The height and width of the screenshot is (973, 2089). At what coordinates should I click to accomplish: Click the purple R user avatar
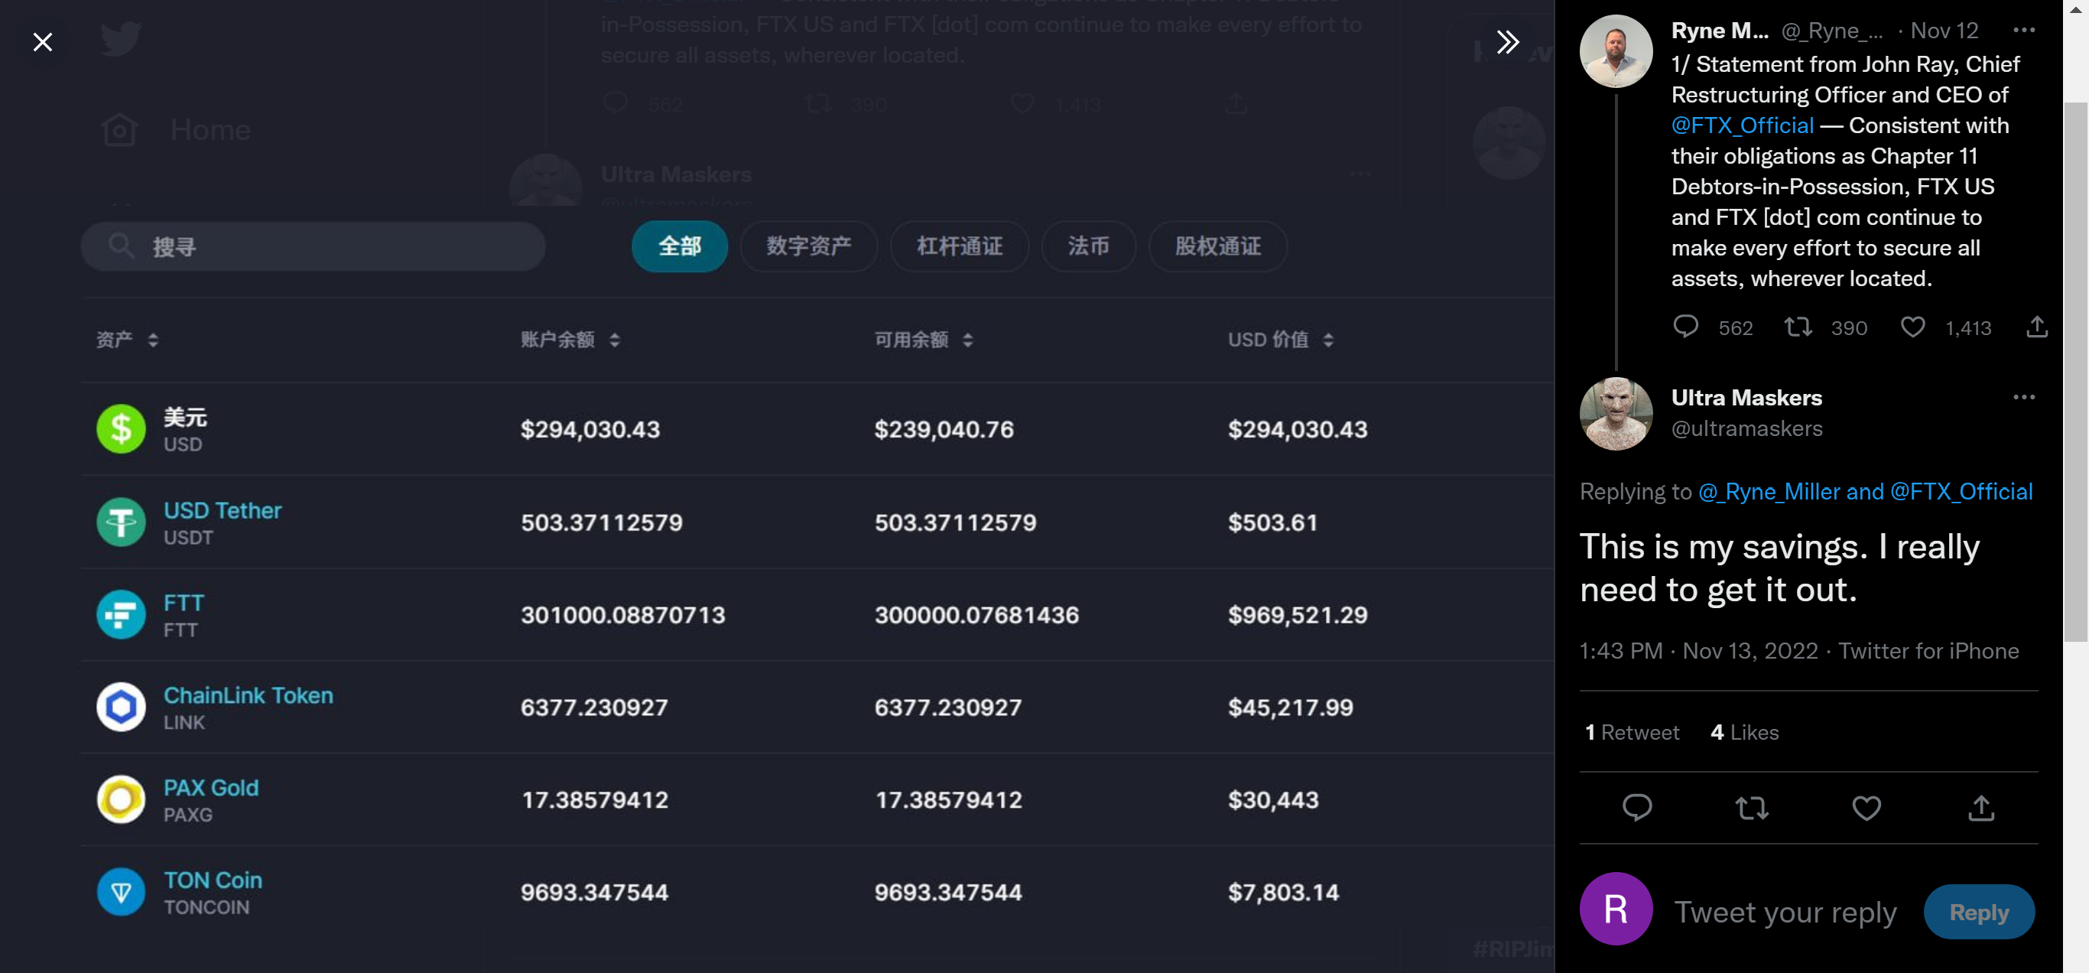tap(1616, 909)
